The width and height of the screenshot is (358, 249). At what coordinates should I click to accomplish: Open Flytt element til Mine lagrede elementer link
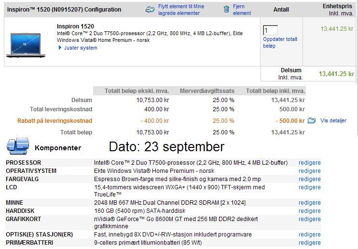(181, 10)
